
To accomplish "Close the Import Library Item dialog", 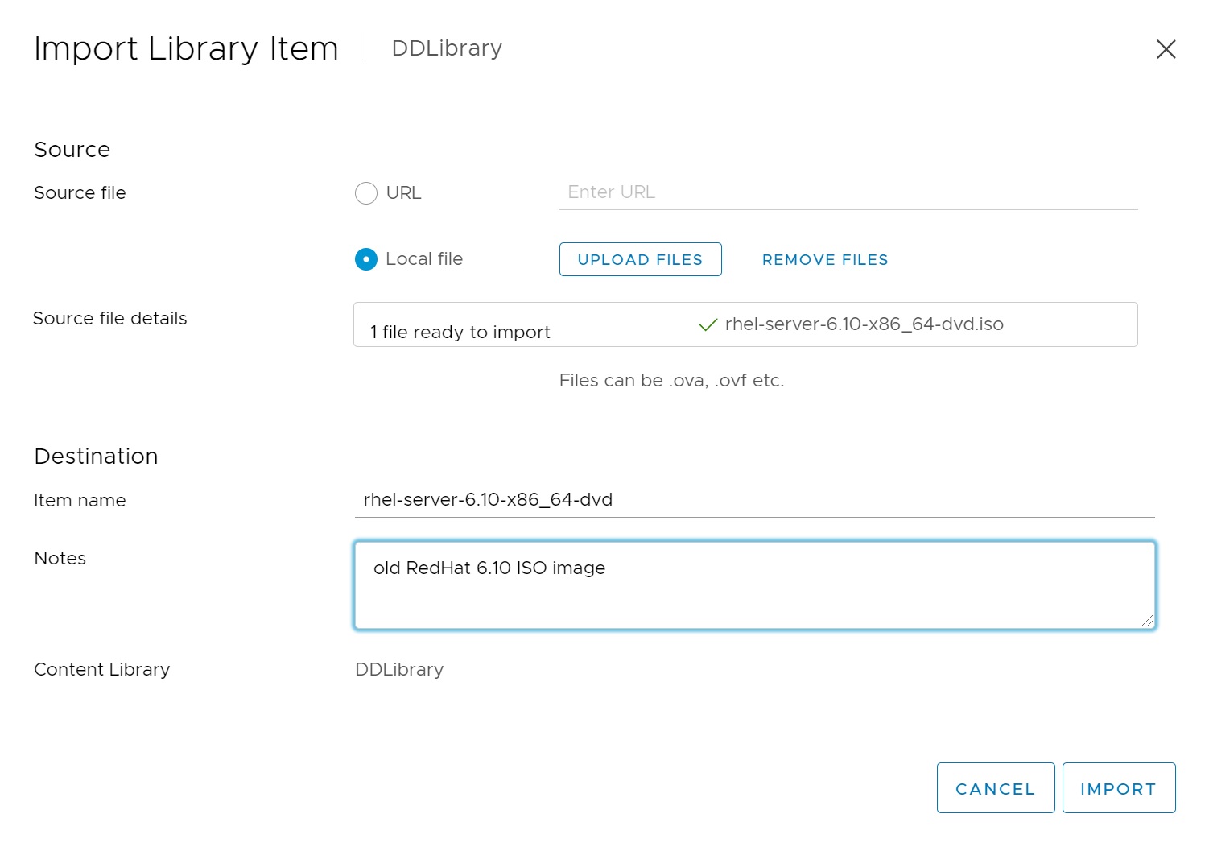I will pos(1166,49).
